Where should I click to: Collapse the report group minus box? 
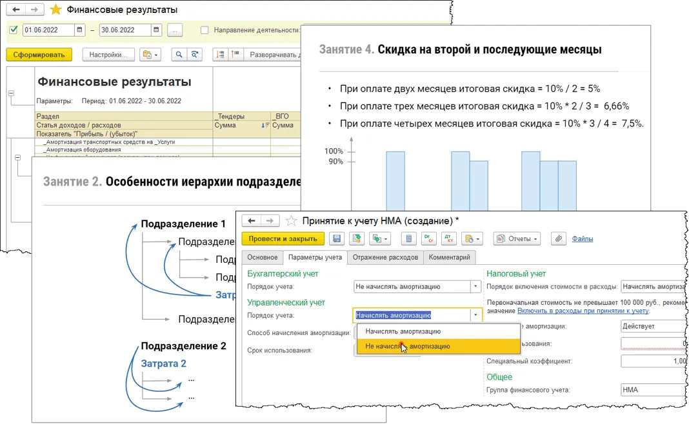10,93
